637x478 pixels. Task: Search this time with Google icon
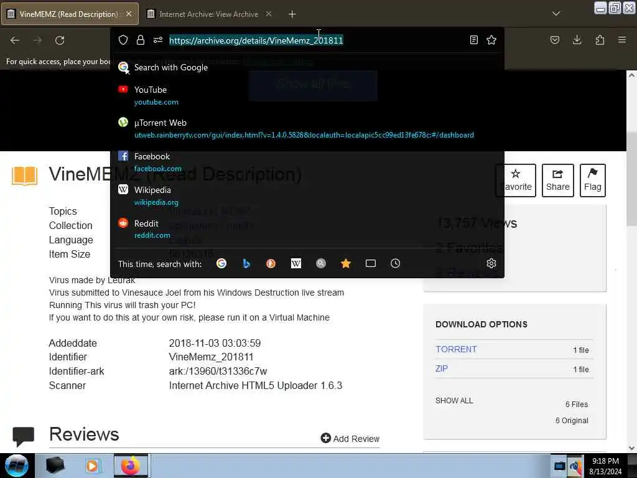[x=221, y=263]
